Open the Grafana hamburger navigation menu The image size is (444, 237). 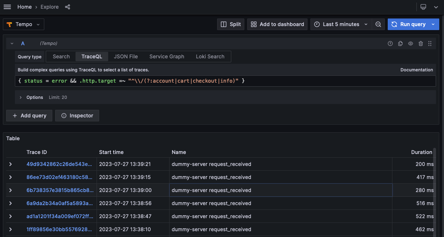pos(7,7)
